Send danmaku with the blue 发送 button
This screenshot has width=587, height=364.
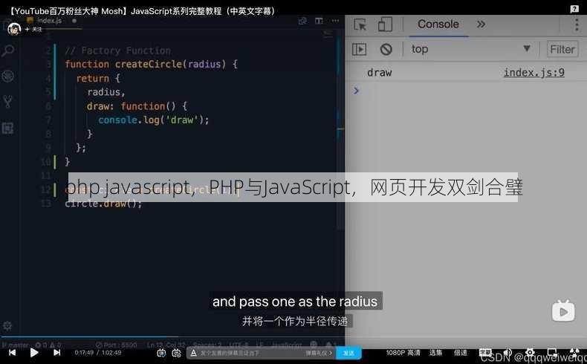tap(348, 353)
